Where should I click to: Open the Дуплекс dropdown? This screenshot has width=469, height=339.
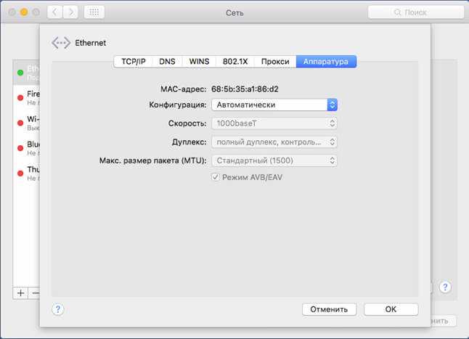click(274, 142)
